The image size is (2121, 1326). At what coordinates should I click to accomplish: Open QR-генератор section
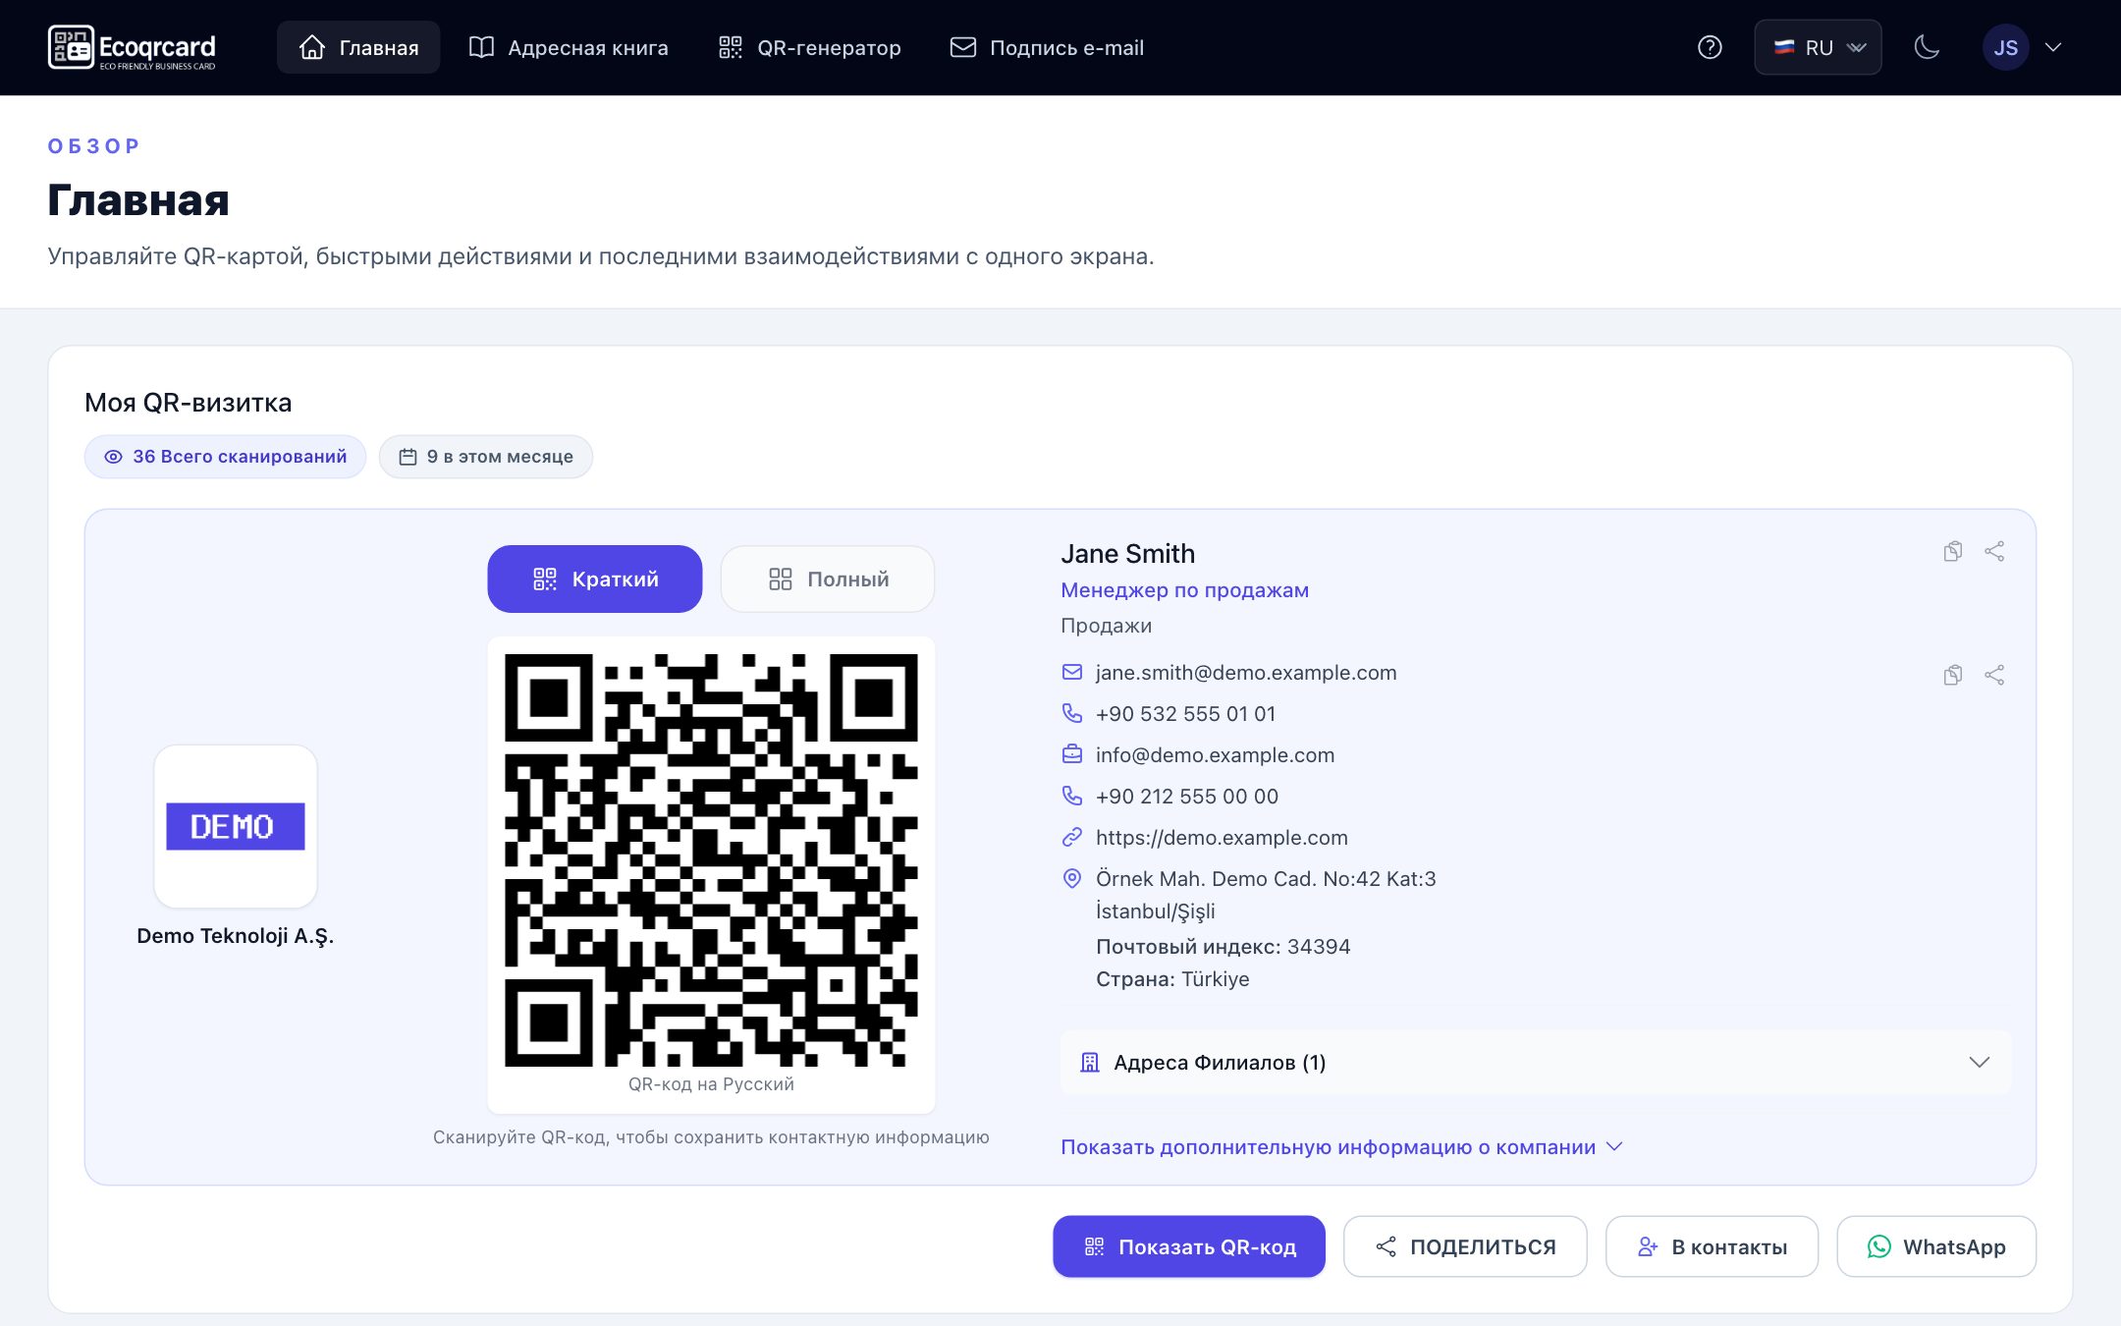click(810, 47)
